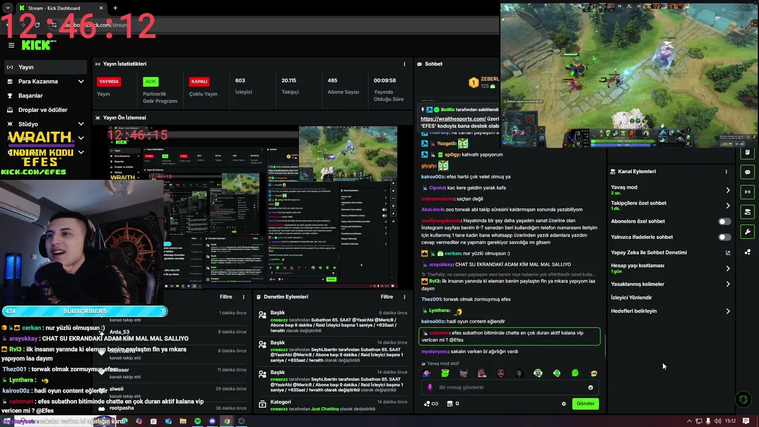Open chat settings gear icon
The width and height of the screenshot is (759, 427).
(x=564, y=404)
